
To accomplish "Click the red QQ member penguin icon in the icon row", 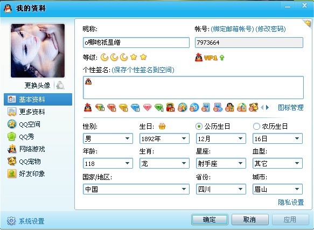I will coord(88,108).
